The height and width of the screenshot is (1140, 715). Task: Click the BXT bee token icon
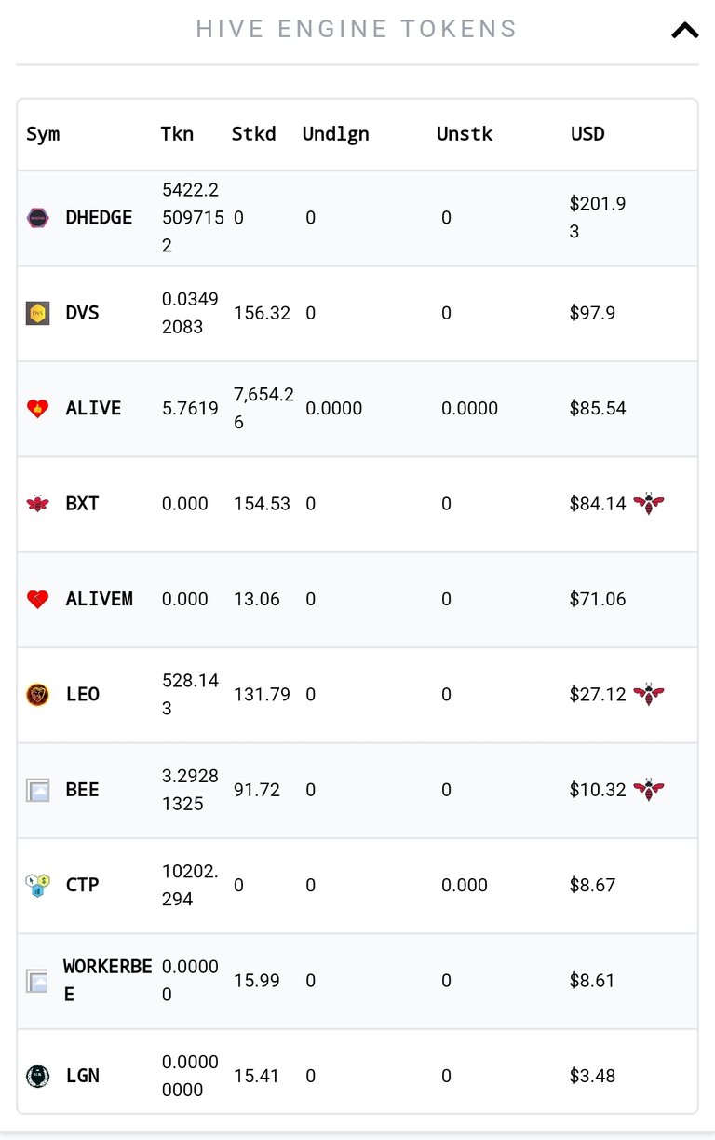pos(37,504)
